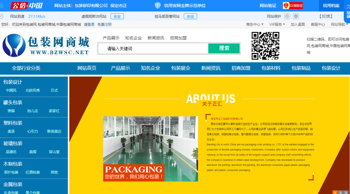Click 新创美达 under 塑料包装
This screenshot has height=194, width=350.
pyautogui.click(x=54, y=131)
